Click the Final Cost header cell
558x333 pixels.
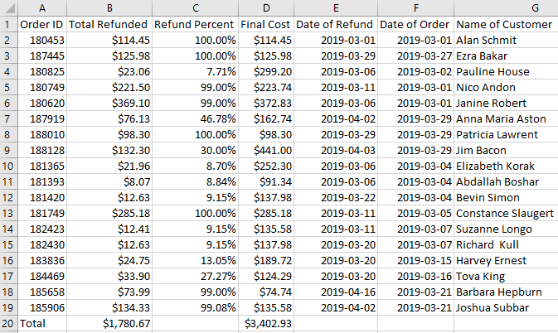point(266,24)
